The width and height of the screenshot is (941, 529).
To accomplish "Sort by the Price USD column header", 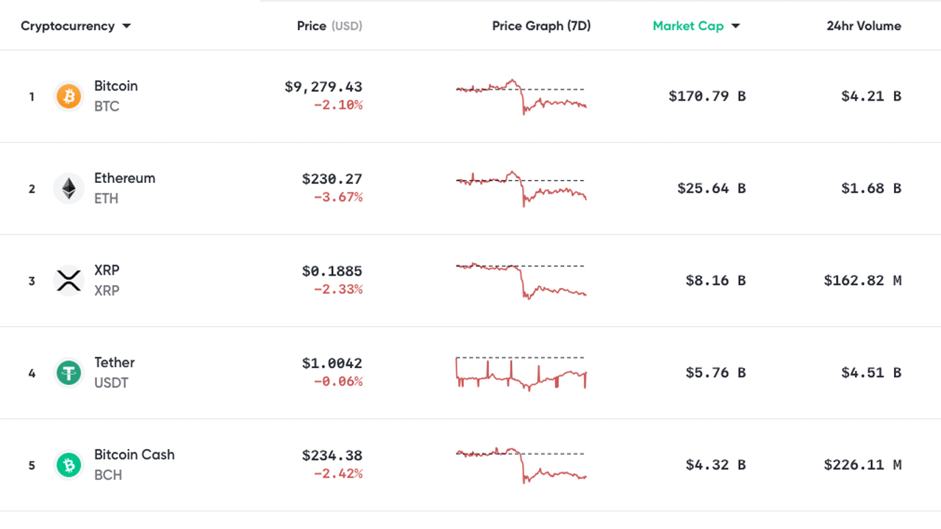I will [330, 25].
